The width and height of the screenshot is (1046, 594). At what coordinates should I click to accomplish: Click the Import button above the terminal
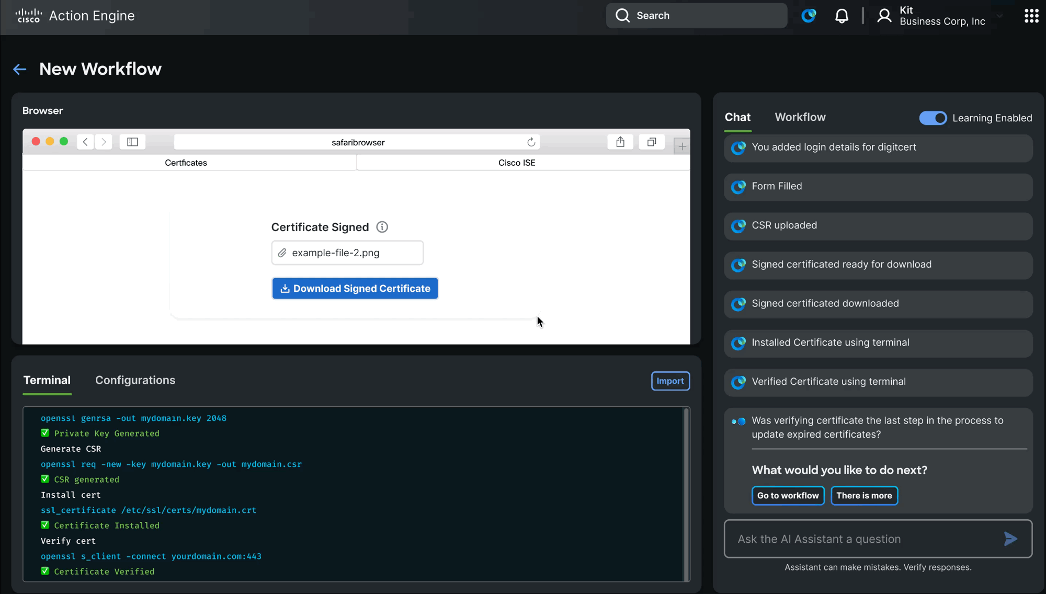coord(670,381)
